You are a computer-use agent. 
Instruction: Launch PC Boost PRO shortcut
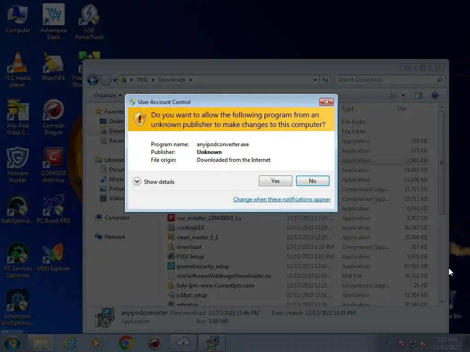(x=53, y=209)
